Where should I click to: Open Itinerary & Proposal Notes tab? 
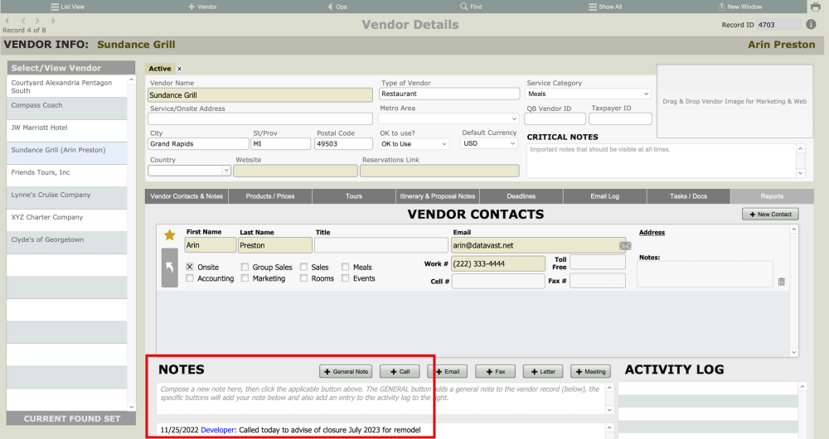pyautogui.click(x=437, y=196)
